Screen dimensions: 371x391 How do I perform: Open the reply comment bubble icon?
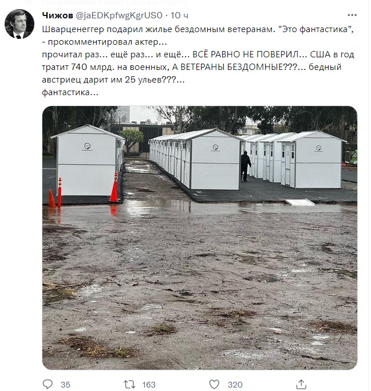point(48,384)
